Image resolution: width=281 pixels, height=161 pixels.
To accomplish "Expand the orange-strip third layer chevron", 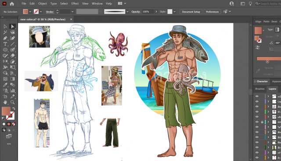I will (268, 107).
